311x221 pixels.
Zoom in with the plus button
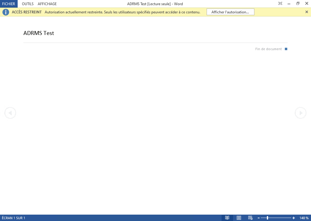click(x=294, y=218)
